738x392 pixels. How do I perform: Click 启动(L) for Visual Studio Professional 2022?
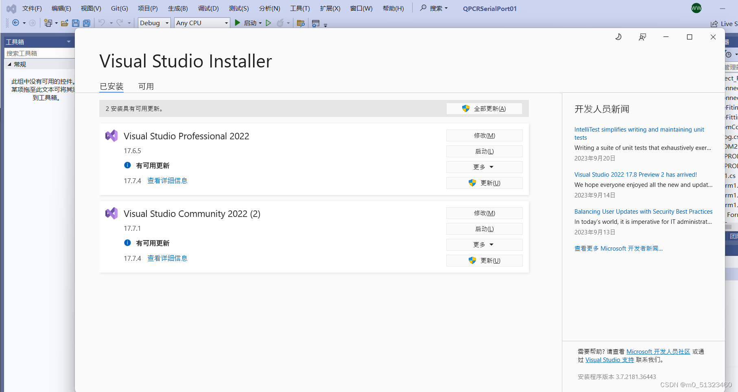484,151
